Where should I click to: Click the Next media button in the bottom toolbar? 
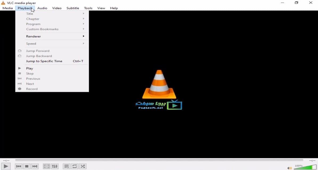[35, 166]
